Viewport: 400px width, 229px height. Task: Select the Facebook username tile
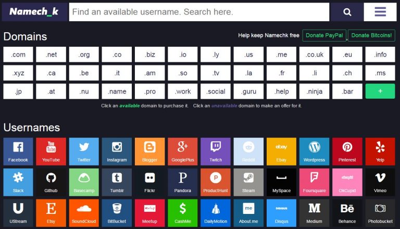pos(18,152)
